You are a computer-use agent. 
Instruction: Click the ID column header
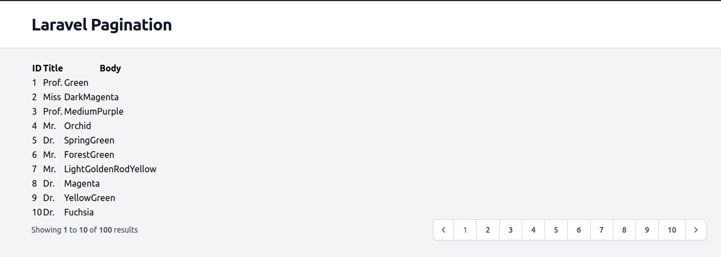click(x=37, y=68)
